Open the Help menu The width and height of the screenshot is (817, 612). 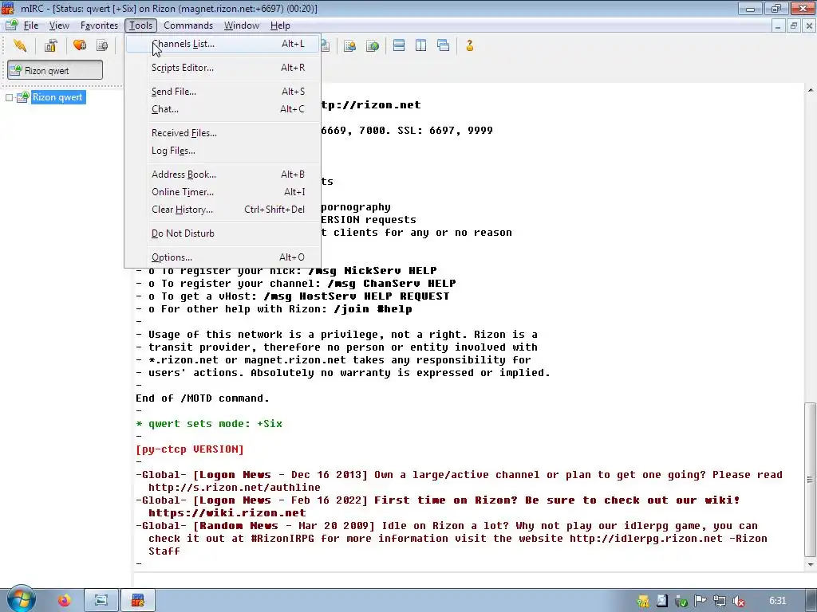tap(280, 25)
